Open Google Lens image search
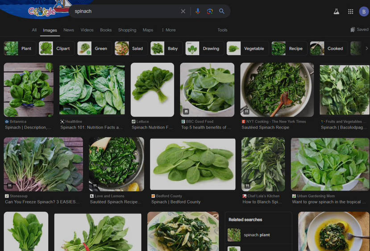The image size is (370, 251). coord(210,11)
